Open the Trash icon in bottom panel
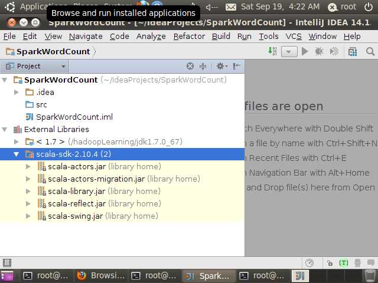The image size is (378, 283). [x=370, y=276]
